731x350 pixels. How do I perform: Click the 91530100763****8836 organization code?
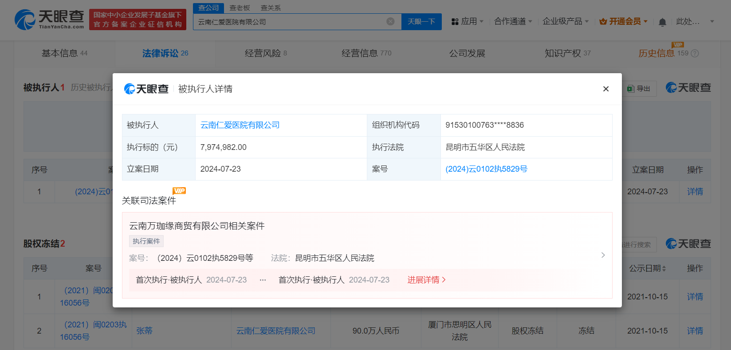(484, 125)
